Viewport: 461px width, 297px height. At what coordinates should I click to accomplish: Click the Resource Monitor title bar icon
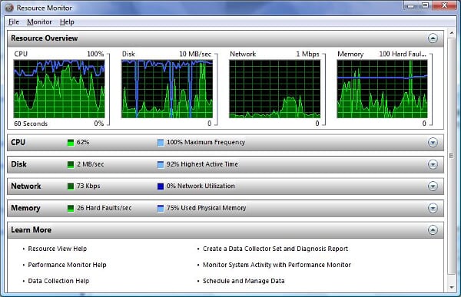pos(9,8)
